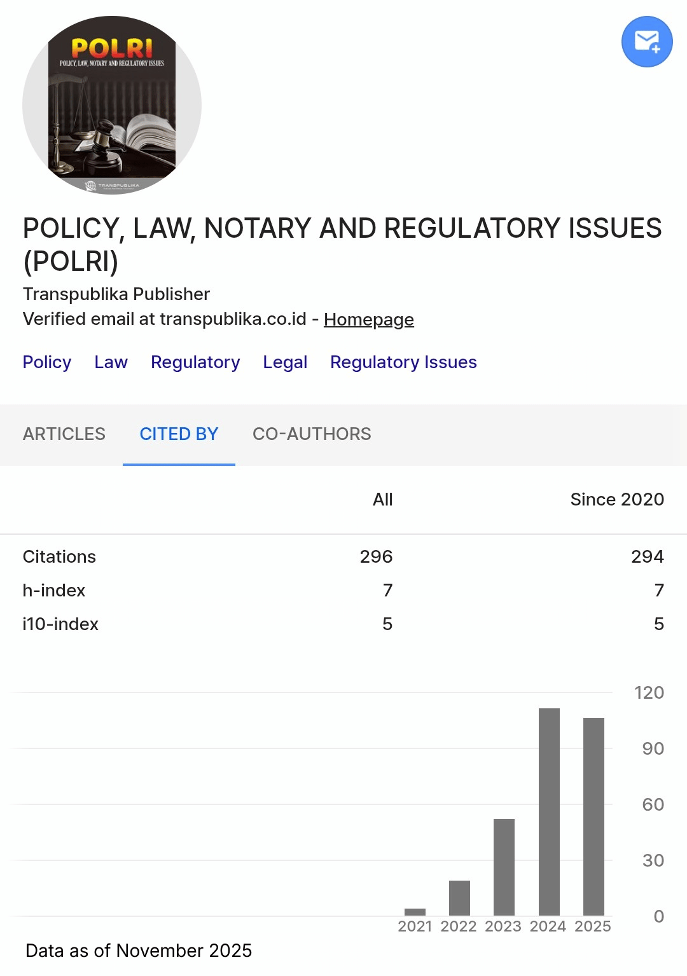This screenshot has width=687, height=976.
Task: Switch to the Articles tab
Action: click(64, 434)
